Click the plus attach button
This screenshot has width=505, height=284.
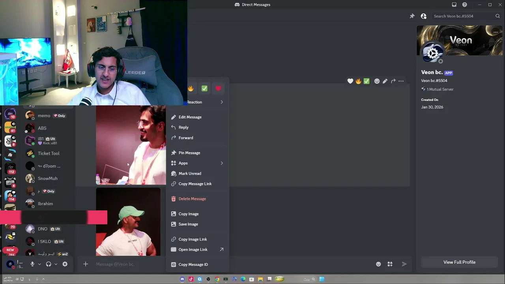pos(85,264)
